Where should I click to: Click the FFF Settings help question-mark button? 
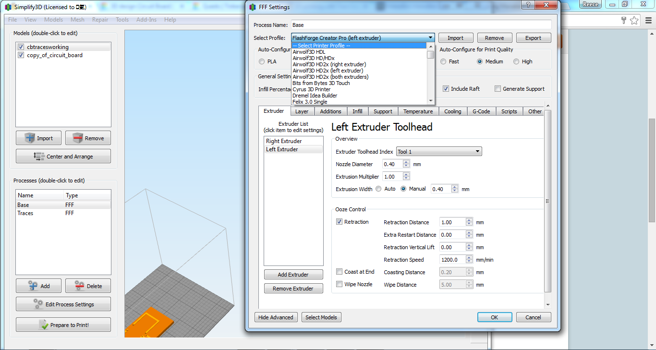[x=528, y=5]
